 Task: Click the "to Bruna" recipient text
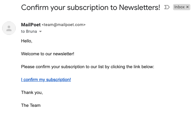(x=29, y=31)
